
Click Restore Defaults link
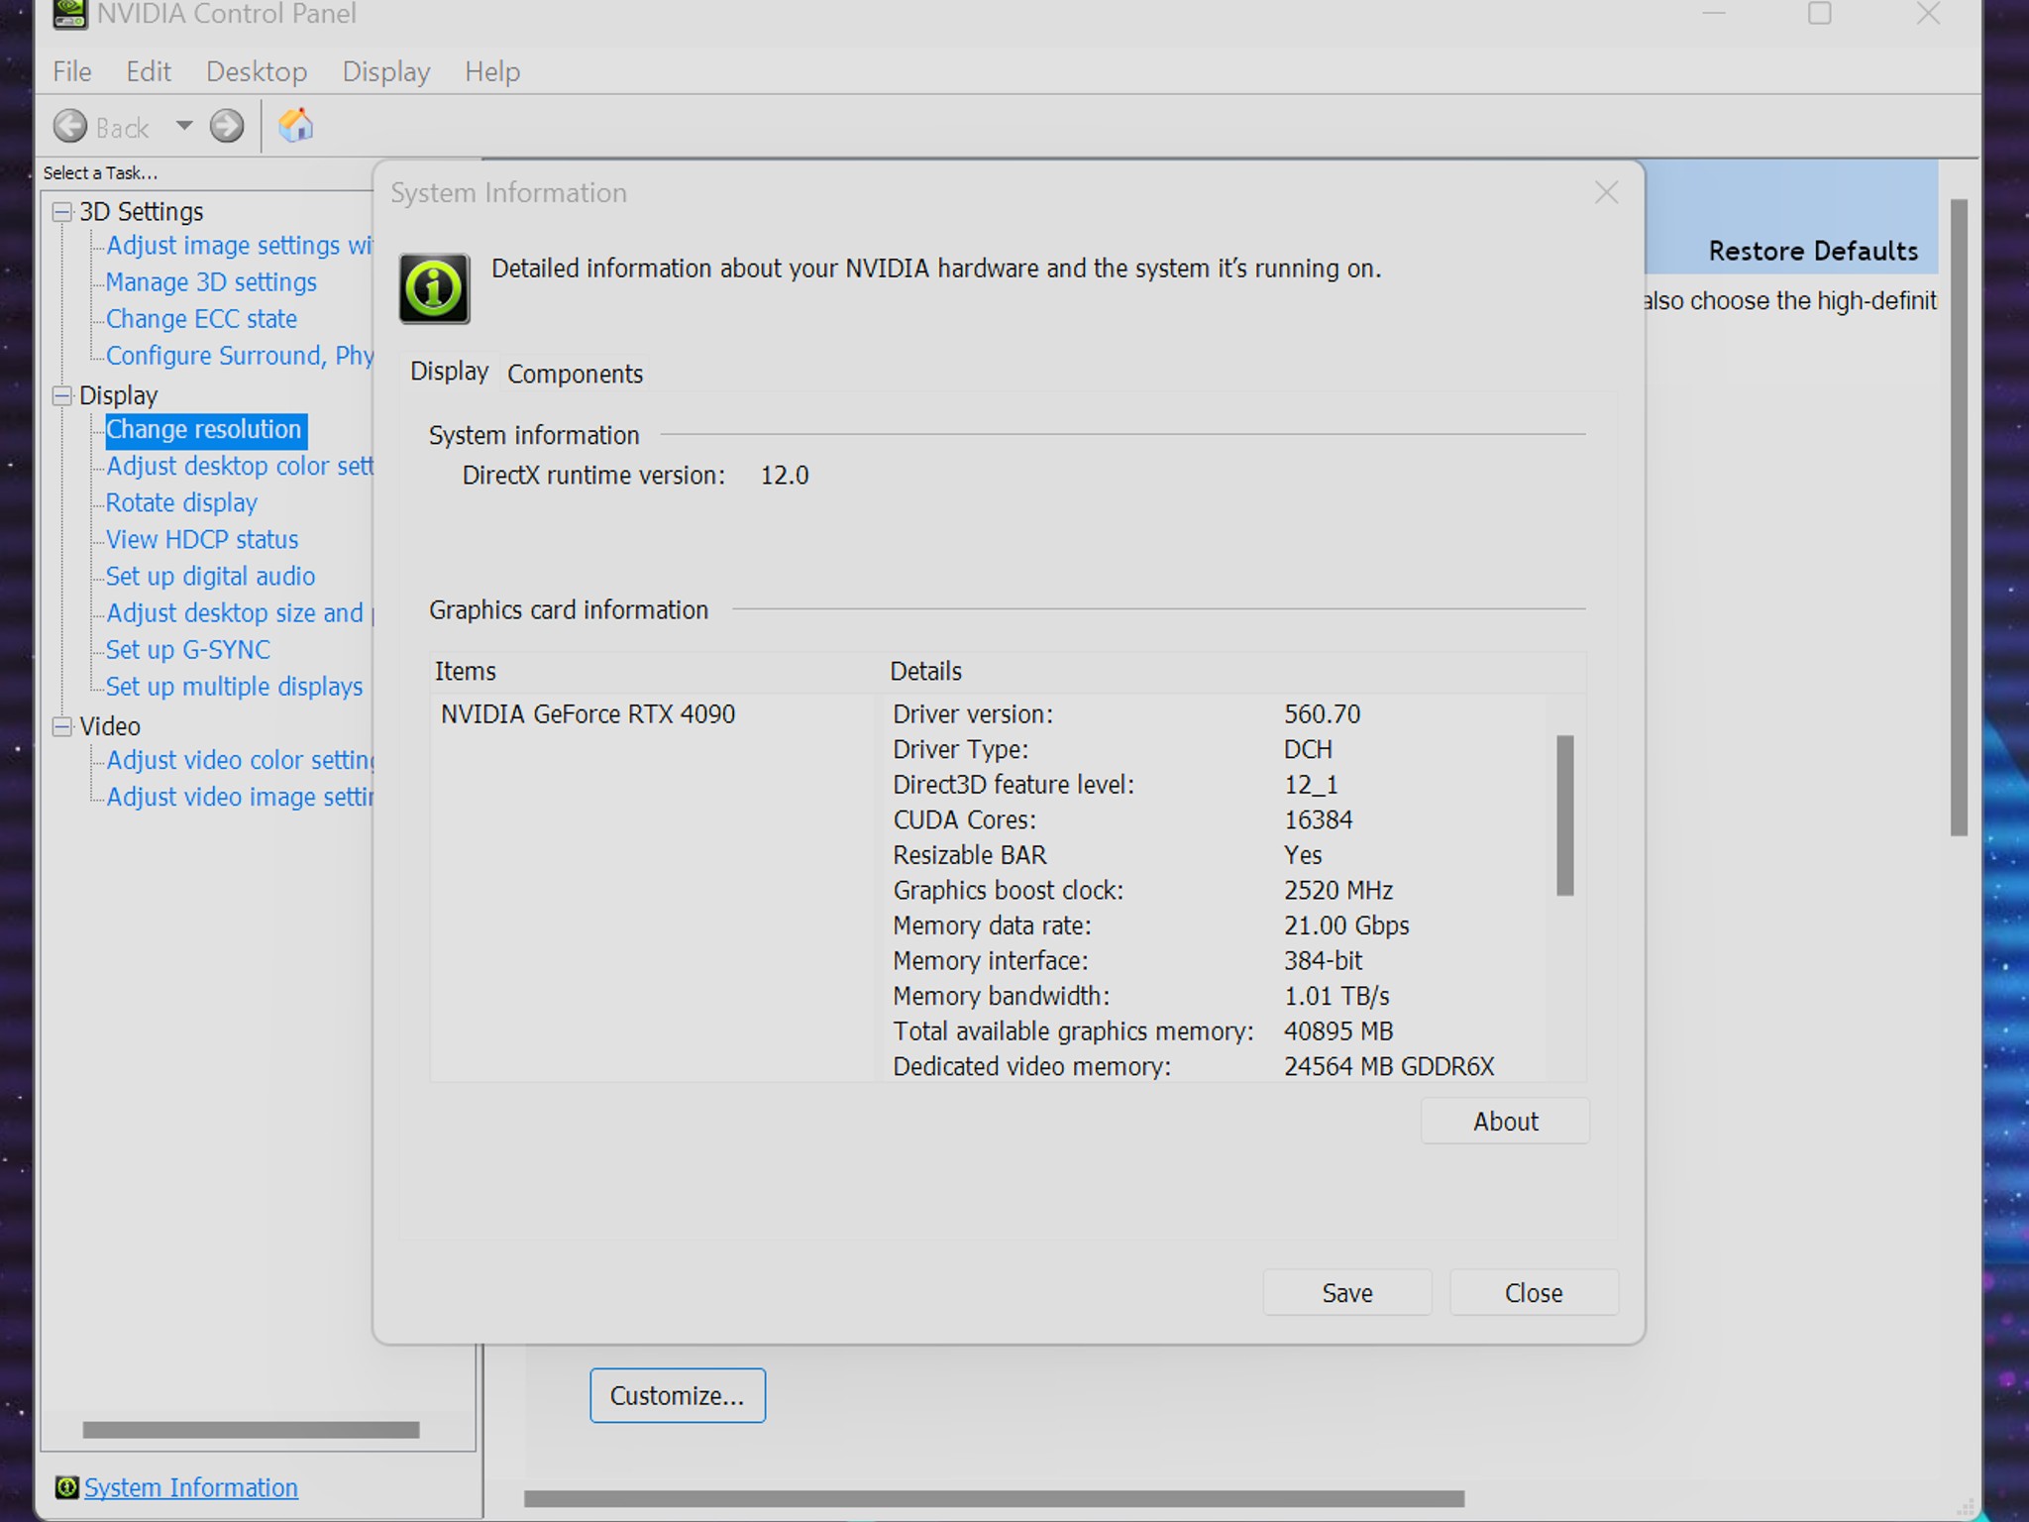pos(1813,251)
